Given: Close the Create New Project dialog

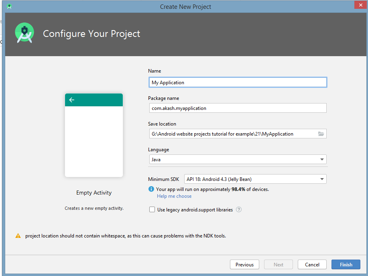Looking at the screenshot, I should [x=360, y=5].
